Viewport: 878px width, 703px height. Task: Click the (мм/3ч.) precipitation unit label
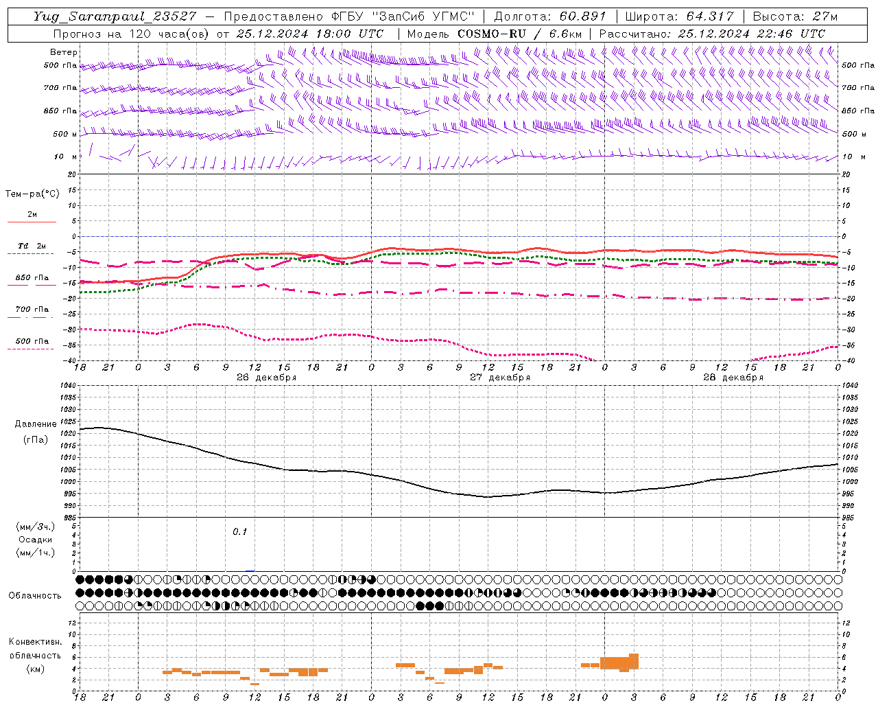[36, 527]
